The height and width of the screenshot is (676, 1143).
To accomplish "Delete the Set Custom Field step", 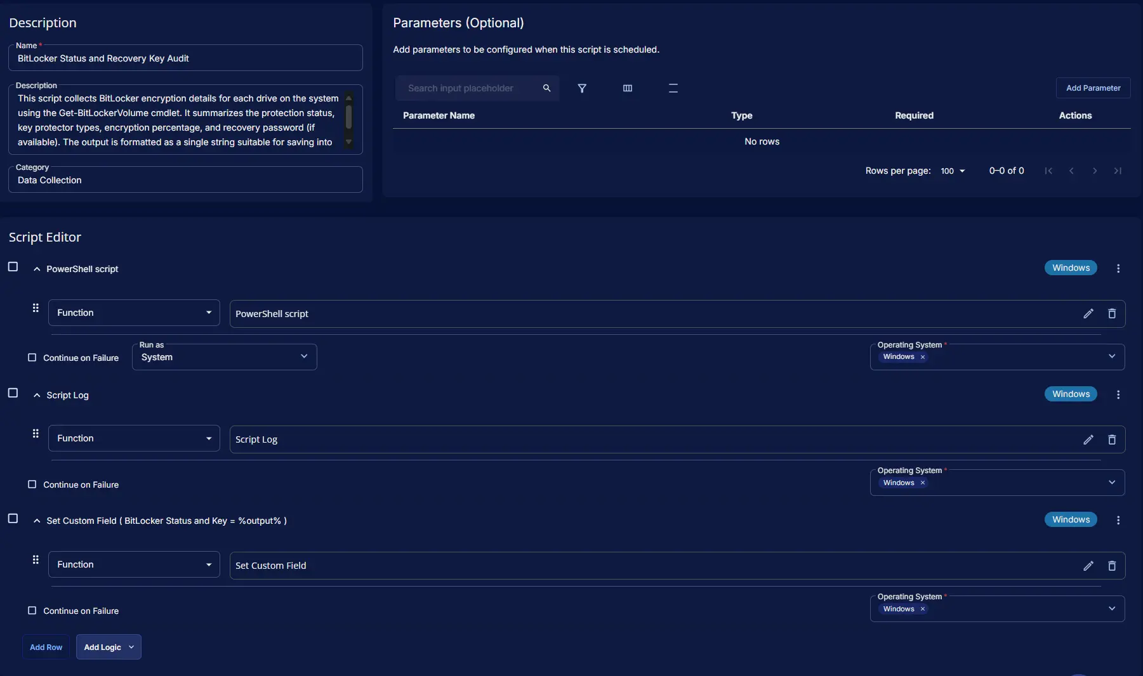I will click(x=1111, y=566).
